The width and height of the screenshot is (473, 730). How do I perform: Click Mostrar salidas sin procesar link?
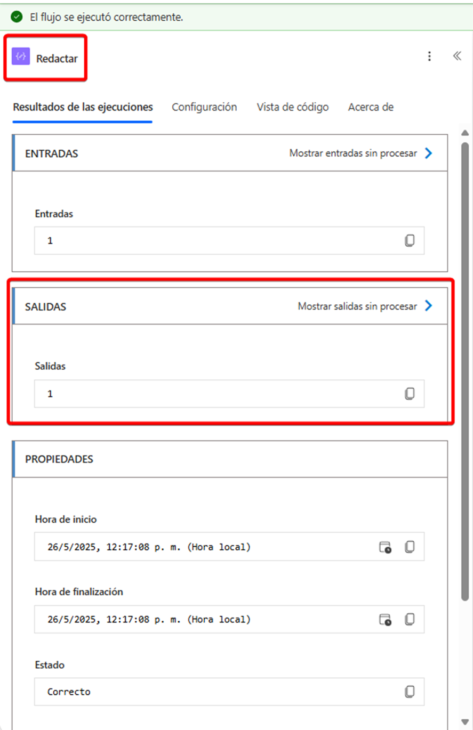[357, 306]
